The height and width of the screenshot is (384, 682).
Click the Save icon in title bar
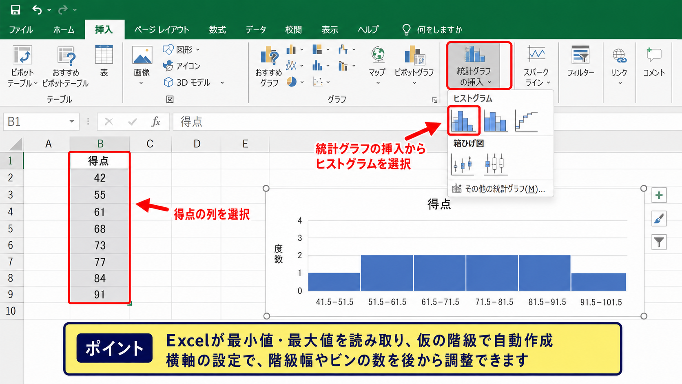click(15, 10)
